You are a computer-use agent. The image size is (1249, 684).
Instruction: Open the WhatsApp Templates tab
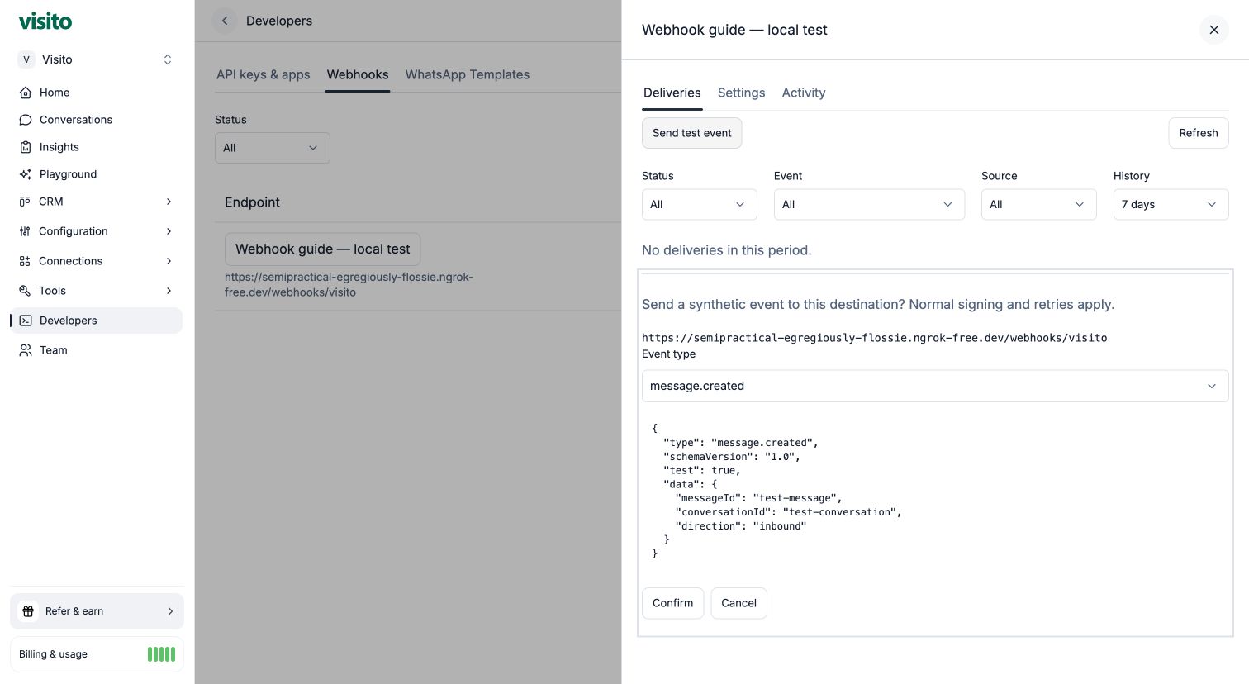coord(468,74)
